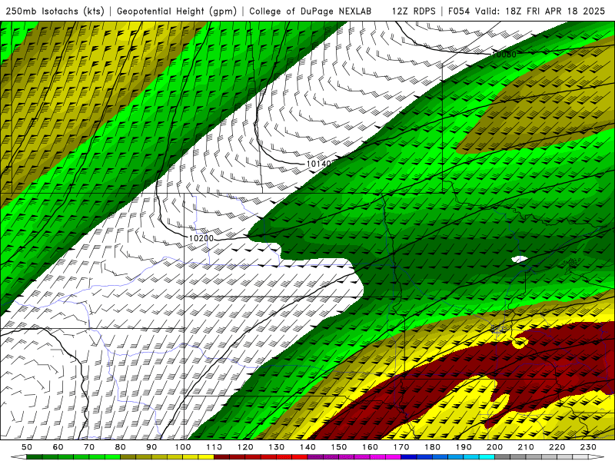The width and height of the screenshot is (615, 461).
Task: Click the 150 label on the color scale
Action: point(339,447)
